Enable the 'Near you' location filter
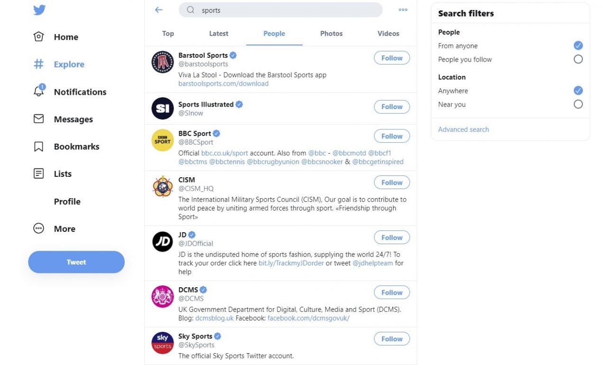Viewport: 607px width, 365px height. click(578, 105)
